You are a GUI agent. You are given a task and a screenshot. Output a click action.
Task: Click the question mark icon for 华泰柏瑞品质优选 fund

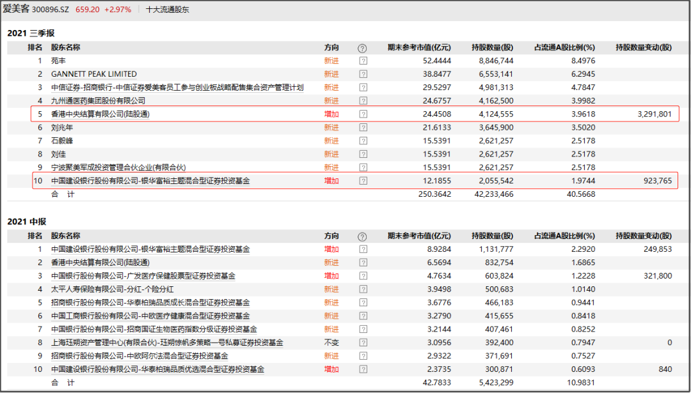pyautogui.click(x=363, y=369)
